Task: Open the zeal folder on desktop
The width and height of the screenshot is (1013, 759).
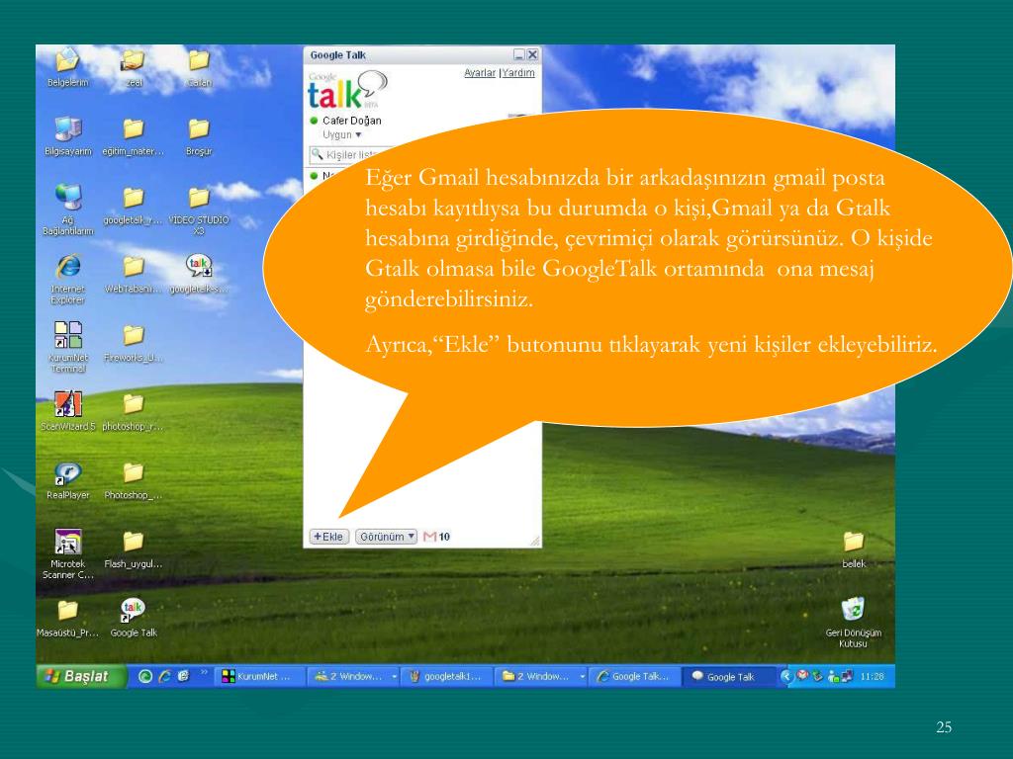Action: pos(134,66)
